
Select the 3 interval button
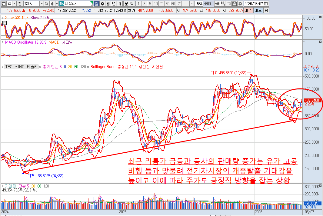[144, 4]
